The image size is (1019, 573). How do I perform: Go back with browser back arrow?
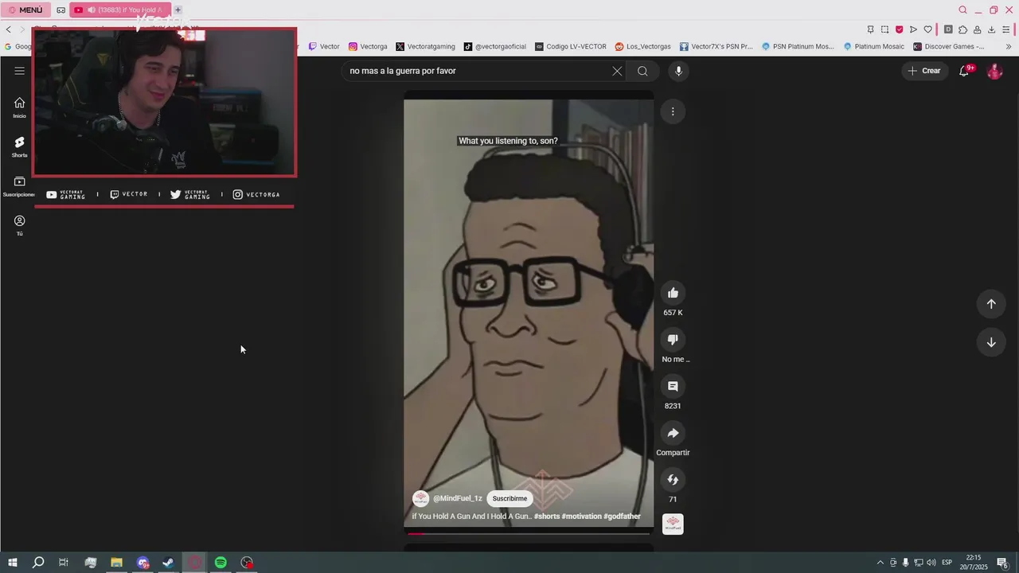[x=8, y=29]
